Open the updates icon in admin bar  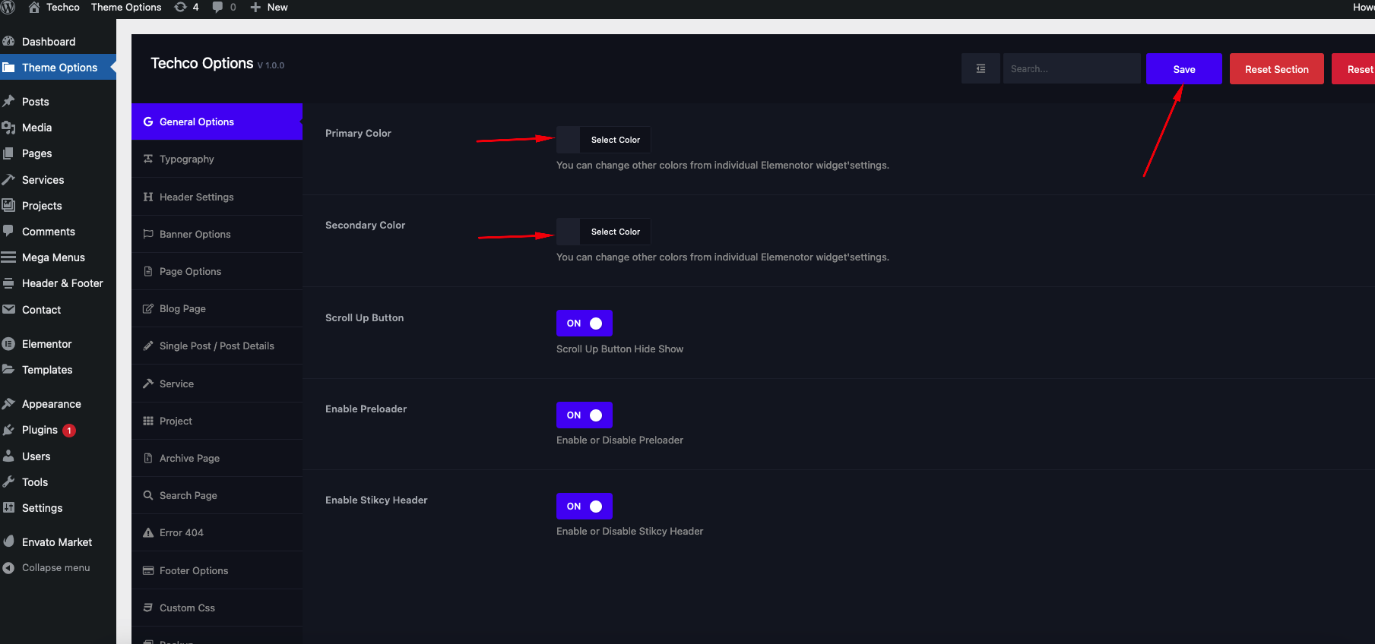pos(181,7)
